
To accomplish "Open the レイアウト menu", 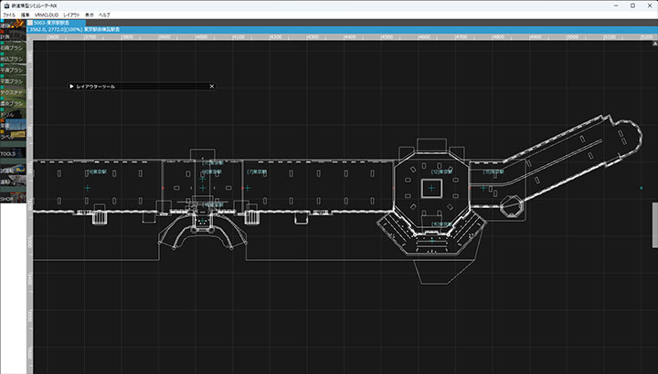I will [71, 15].
